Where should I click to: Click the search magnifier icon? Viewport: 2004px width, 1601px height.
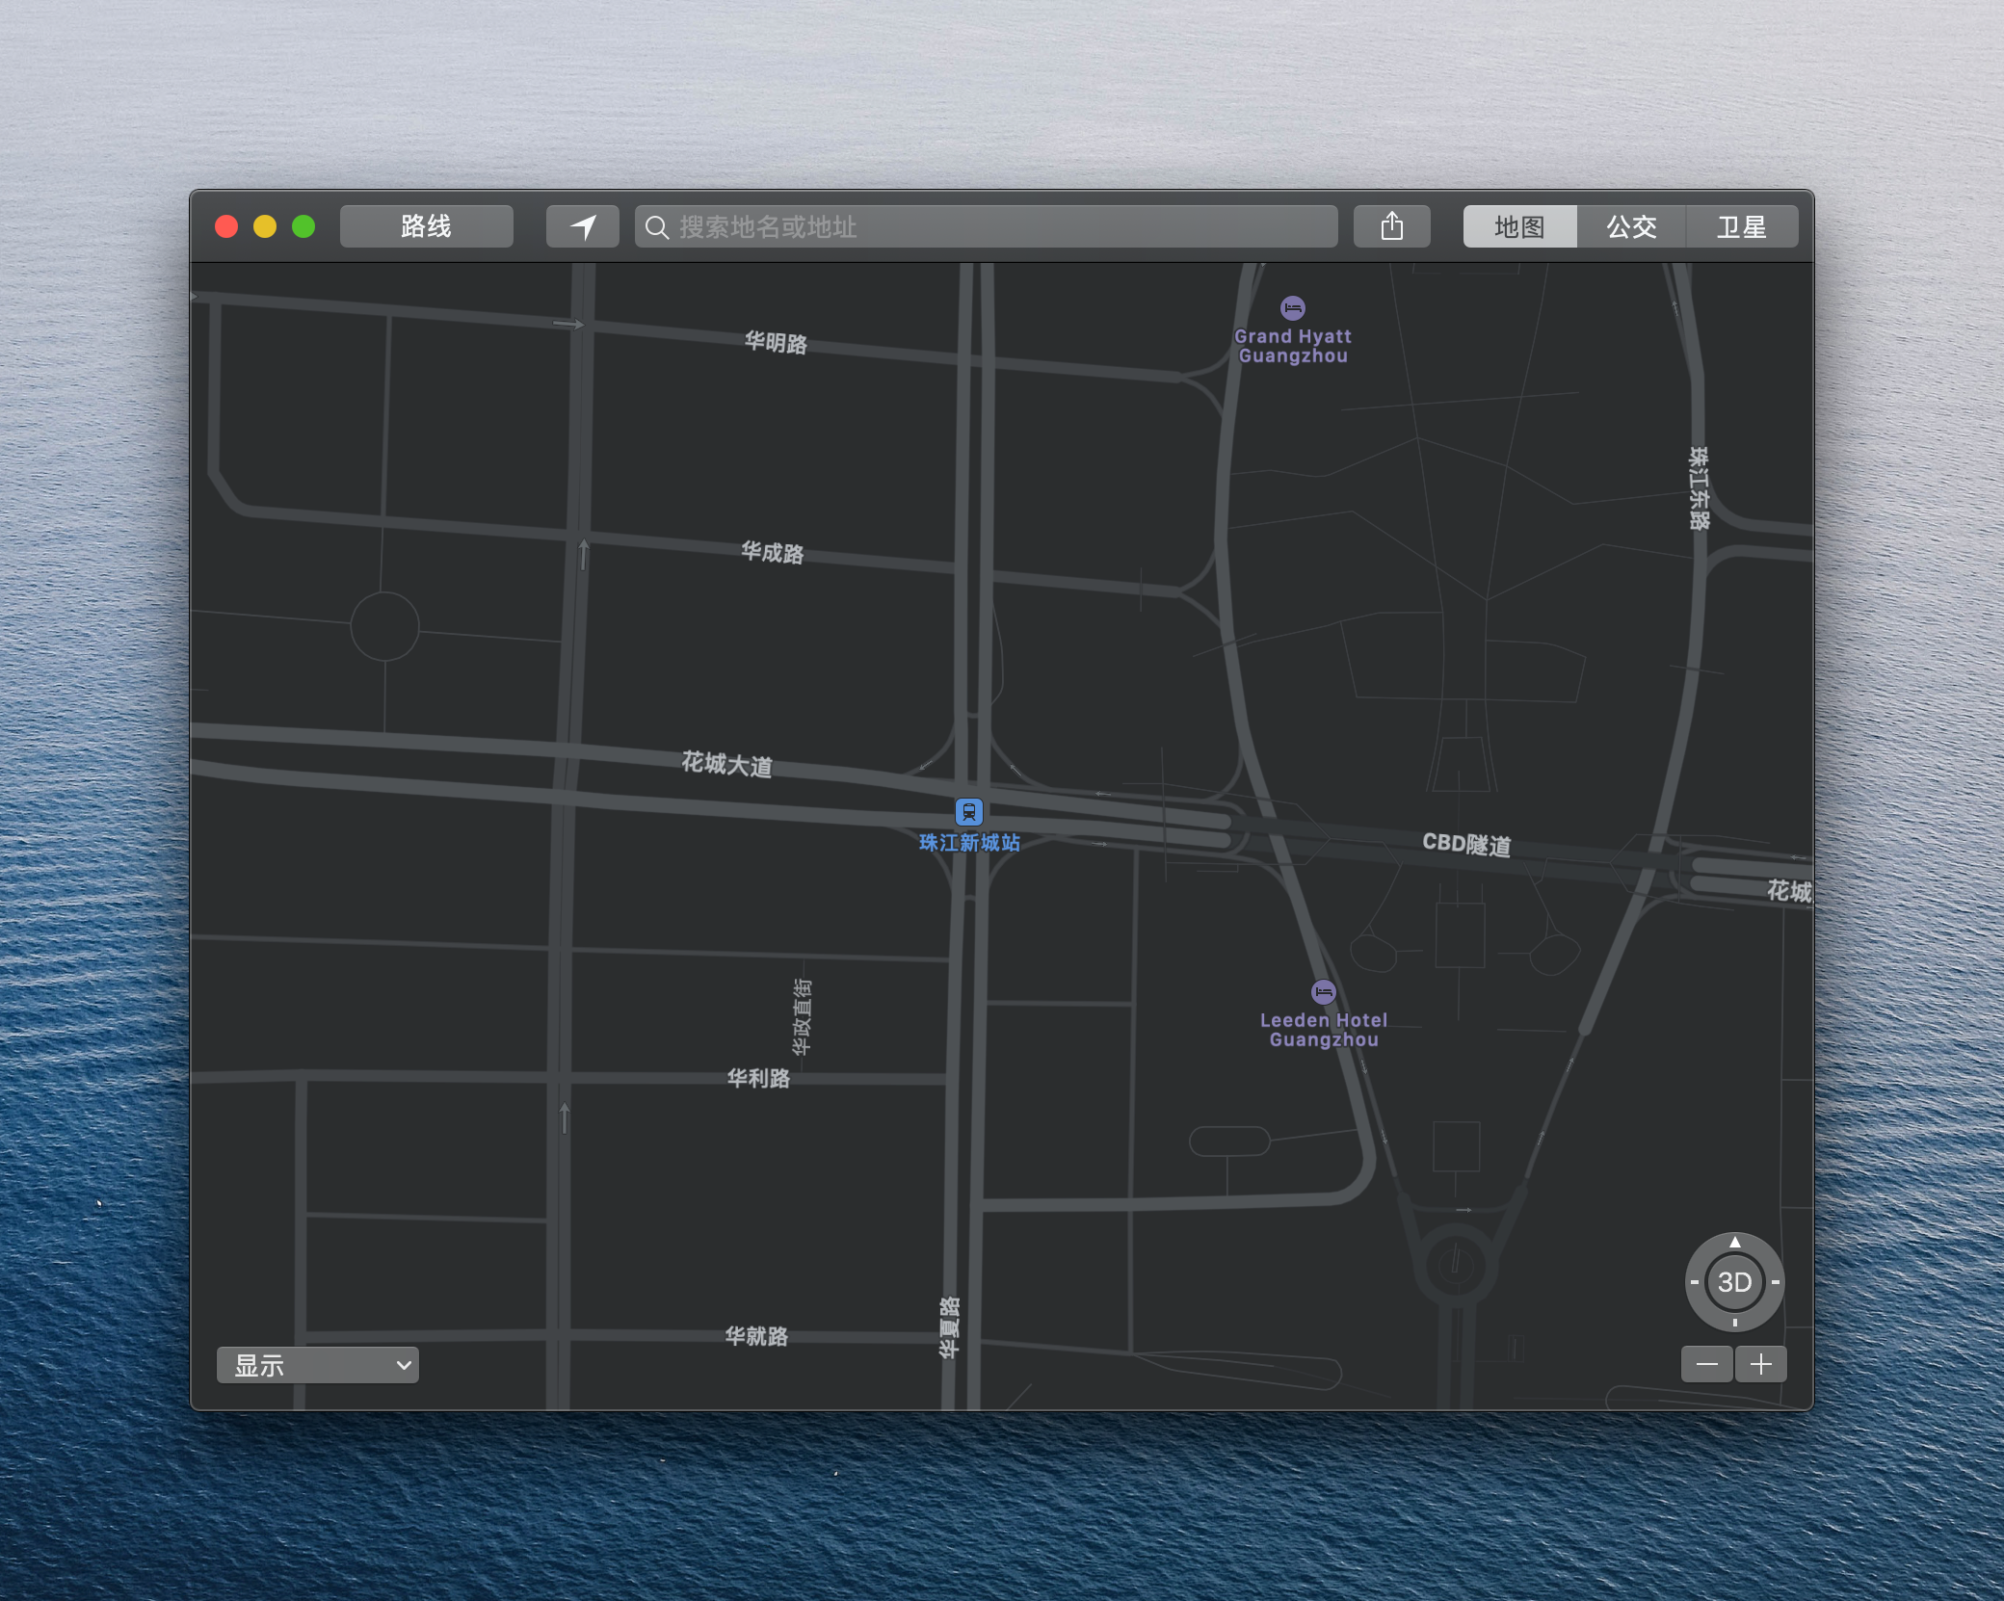click(657, 227)
